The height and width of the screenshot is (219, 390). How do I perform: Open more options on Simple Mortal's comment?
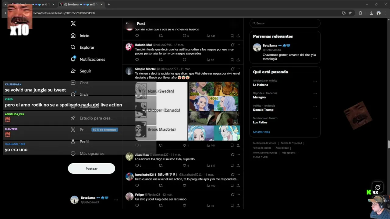pyautogui.click(x=238, y=69)
